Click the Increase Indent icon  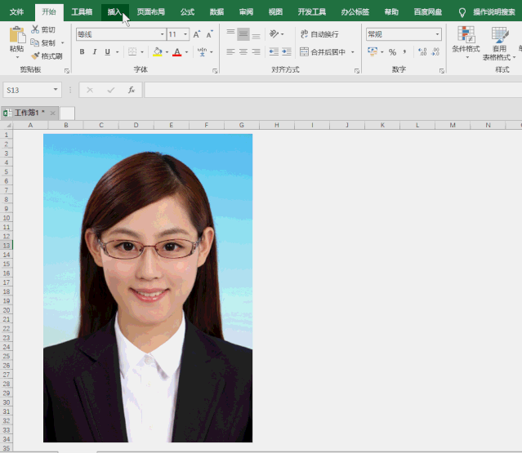click(x=294, y=52)
